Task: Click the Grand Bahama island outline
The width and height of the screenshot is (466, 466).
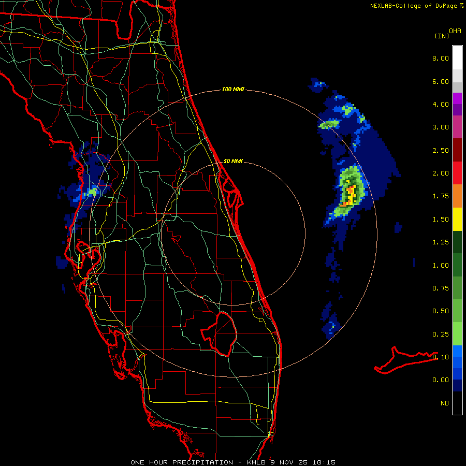Action: (x=405, y=360)
